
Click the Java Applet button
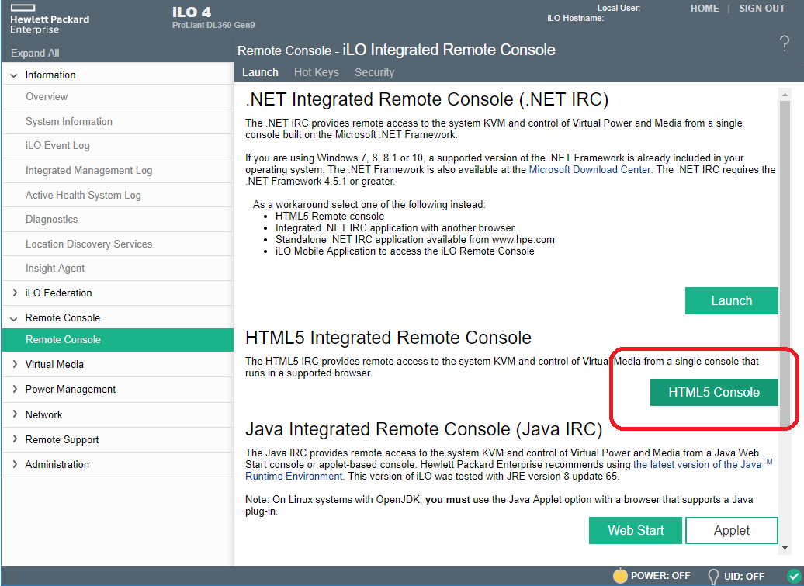[x=732, y=530]
